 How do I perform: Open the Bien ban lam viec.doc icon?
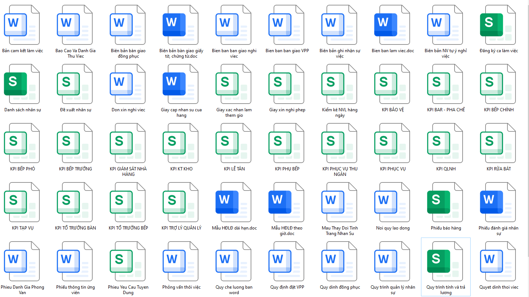point(392,25)
